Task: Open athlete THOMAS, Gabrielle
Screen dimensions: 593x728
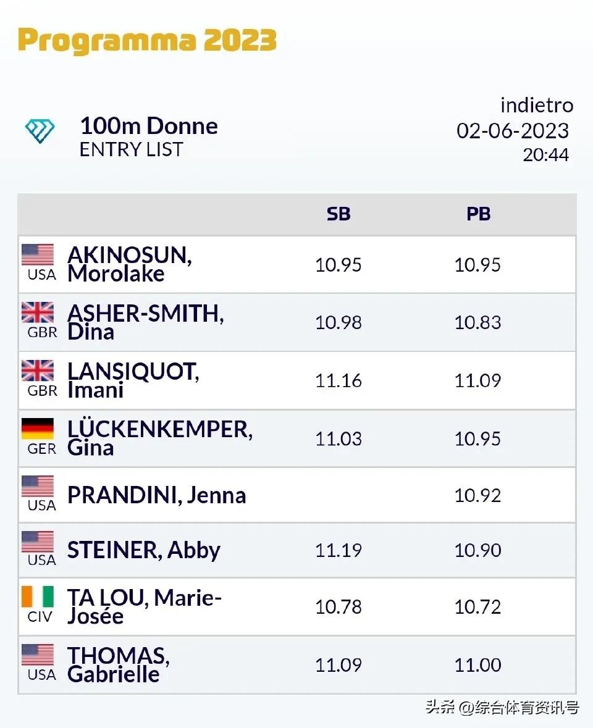Action: [118, 664]
